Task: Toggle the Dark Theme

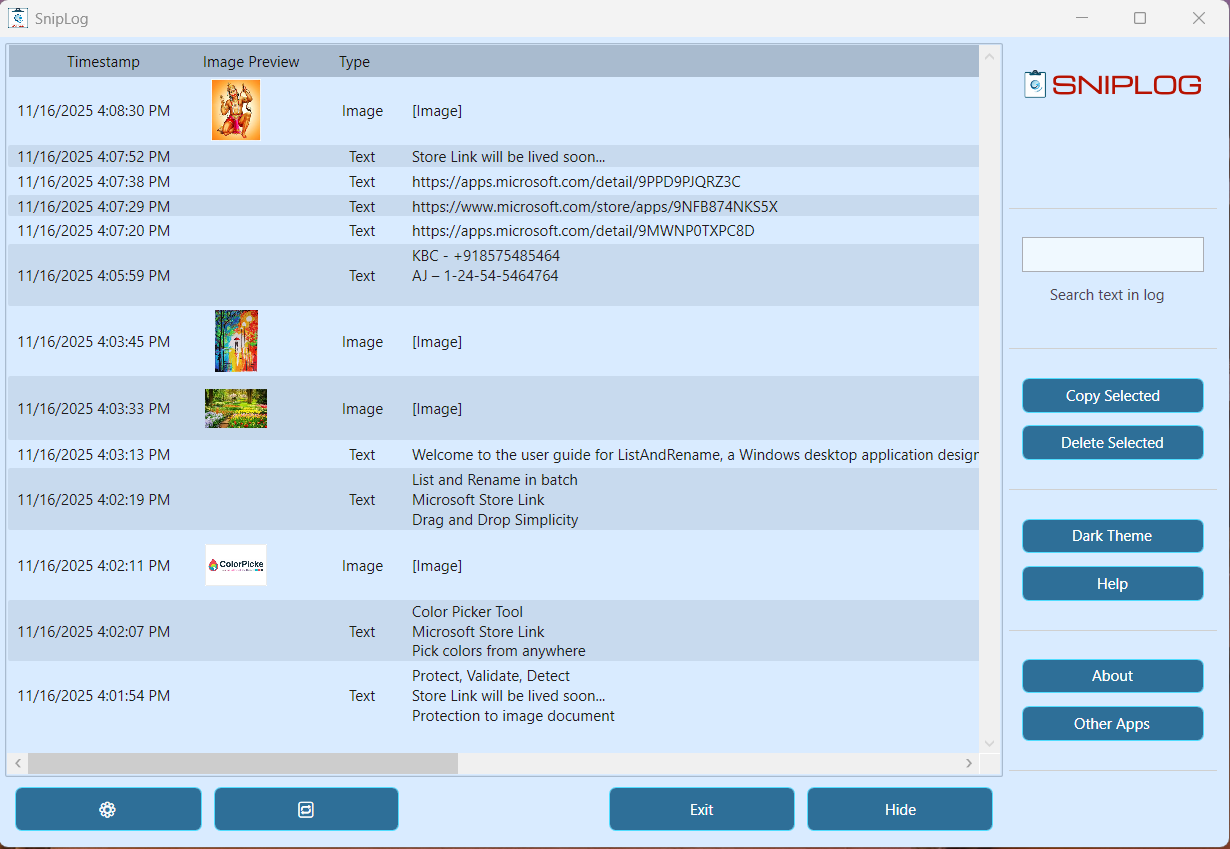Action: (x=1112, y=536)
